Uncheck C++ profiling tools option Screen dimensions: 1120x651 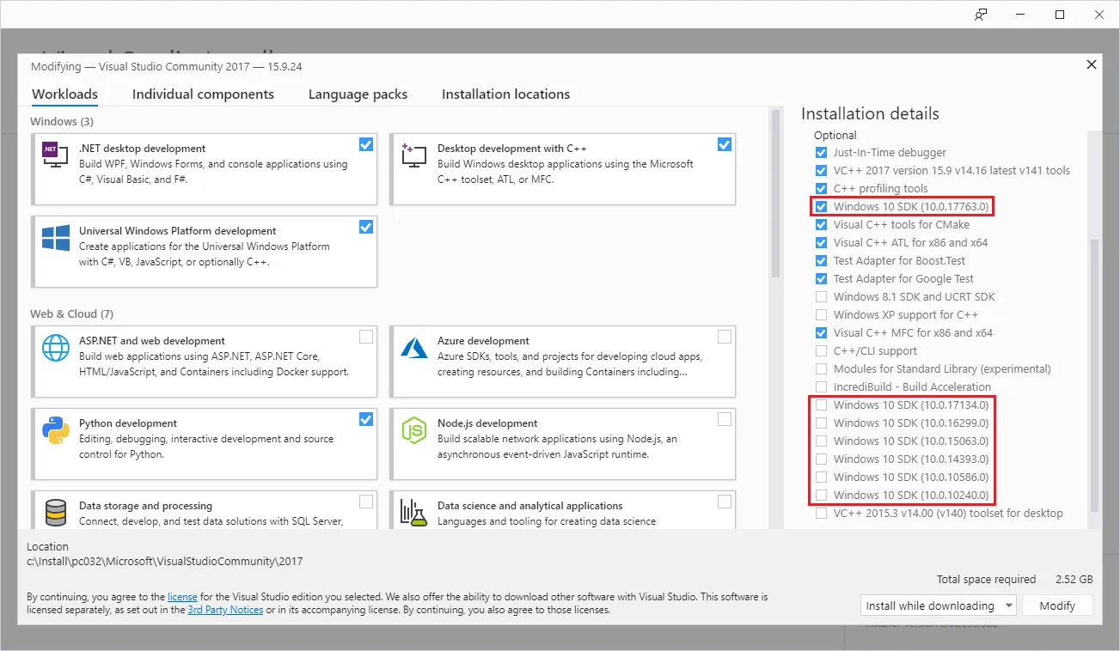coord(821,189)
